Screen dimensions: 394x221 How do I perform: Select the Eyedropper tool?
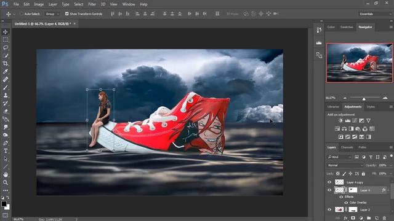coord(6,71)
